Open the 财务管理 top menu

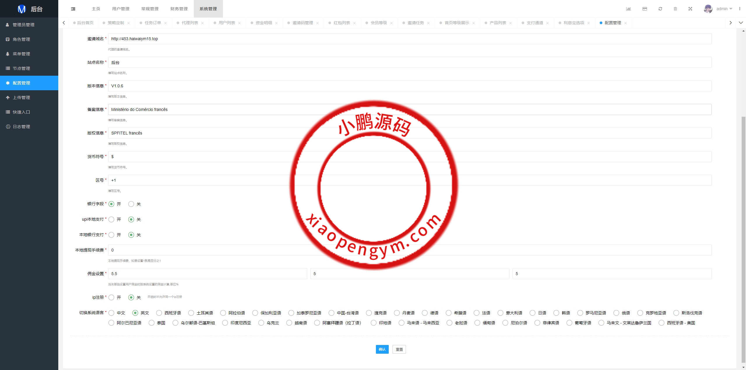(179, 9)
